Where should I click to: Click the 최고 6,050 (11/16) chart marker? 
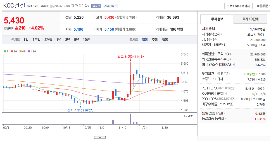131,57
